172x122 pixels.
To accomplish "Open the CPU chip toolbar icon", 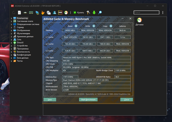I will click(x=25, y=13).
